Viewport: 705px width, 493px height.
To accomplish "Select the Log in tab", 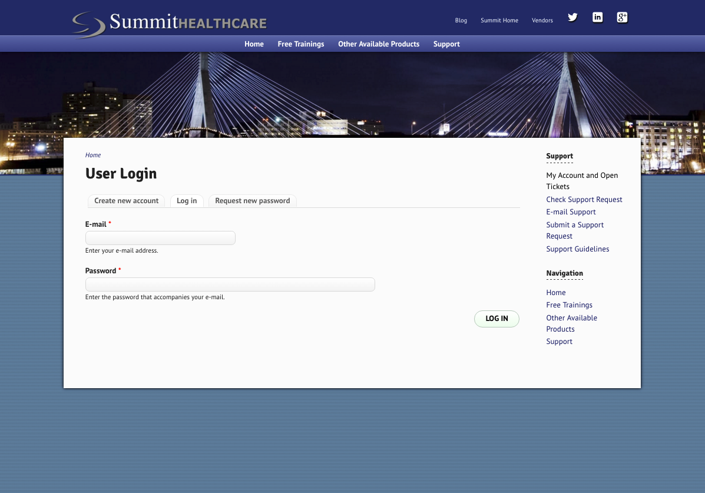I will [x=186, y=200].
